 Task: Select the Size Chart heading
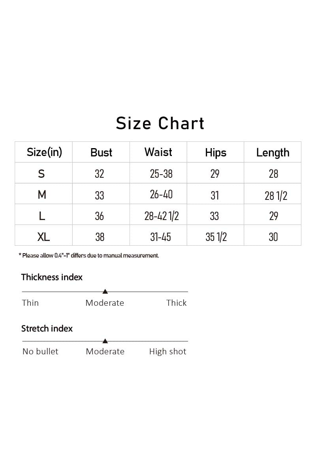160,123
